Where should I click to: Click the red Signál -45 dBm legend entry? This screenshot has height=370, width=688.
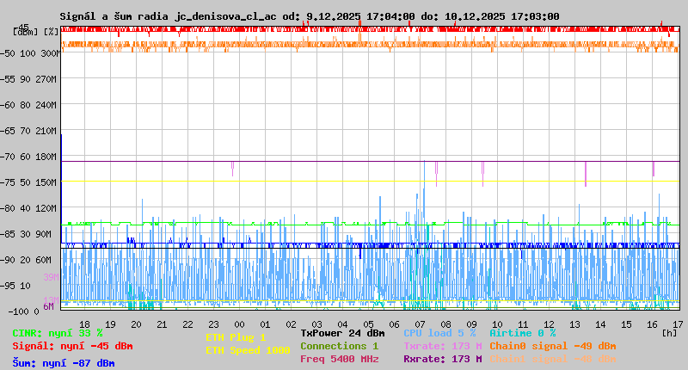[x=72, y=346]
